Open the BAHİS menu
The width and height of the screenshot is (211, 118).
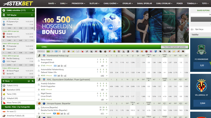coord(52,3)
